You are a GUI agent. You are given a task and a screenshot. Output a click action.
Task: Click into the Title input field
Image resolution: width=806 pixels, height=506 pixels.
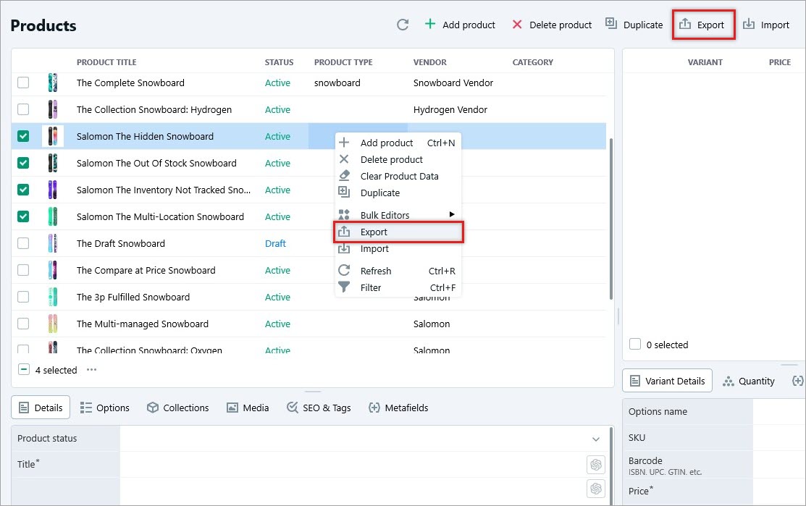(353, 465)
